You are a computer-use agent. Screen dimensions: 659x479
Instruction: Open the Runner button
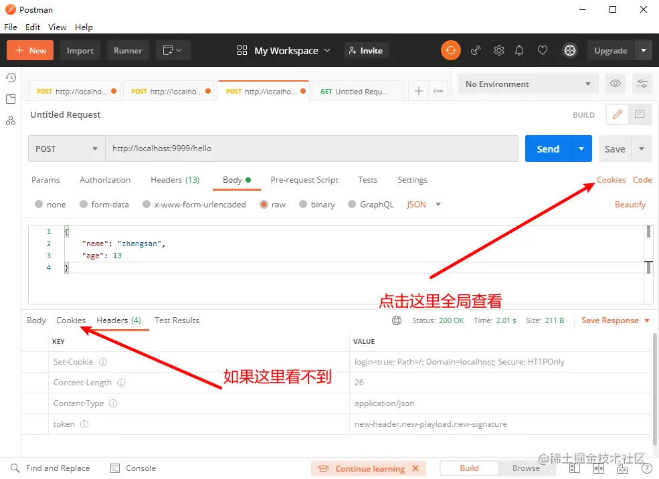(128, 50)
